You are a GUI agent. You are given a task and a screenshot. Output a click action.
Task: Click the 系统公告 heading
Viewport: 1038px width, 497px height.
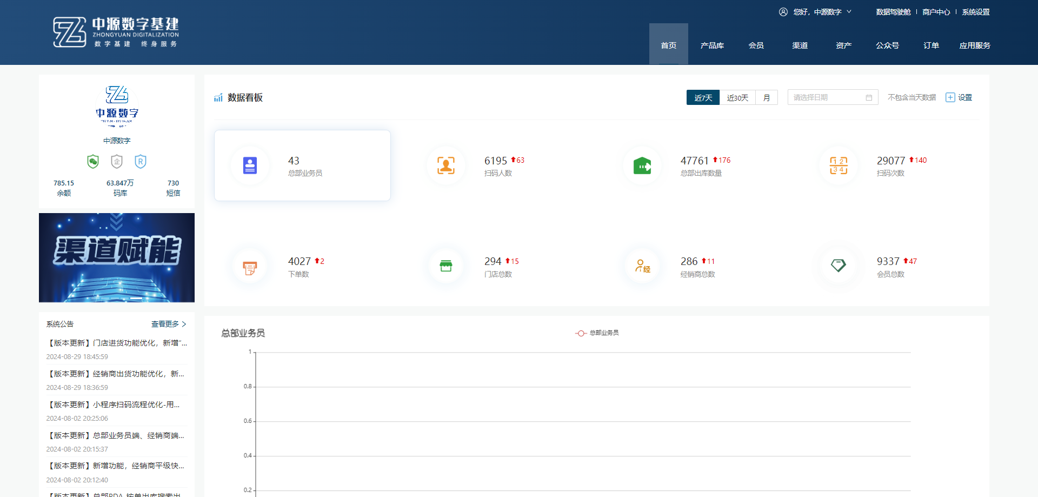59,324
